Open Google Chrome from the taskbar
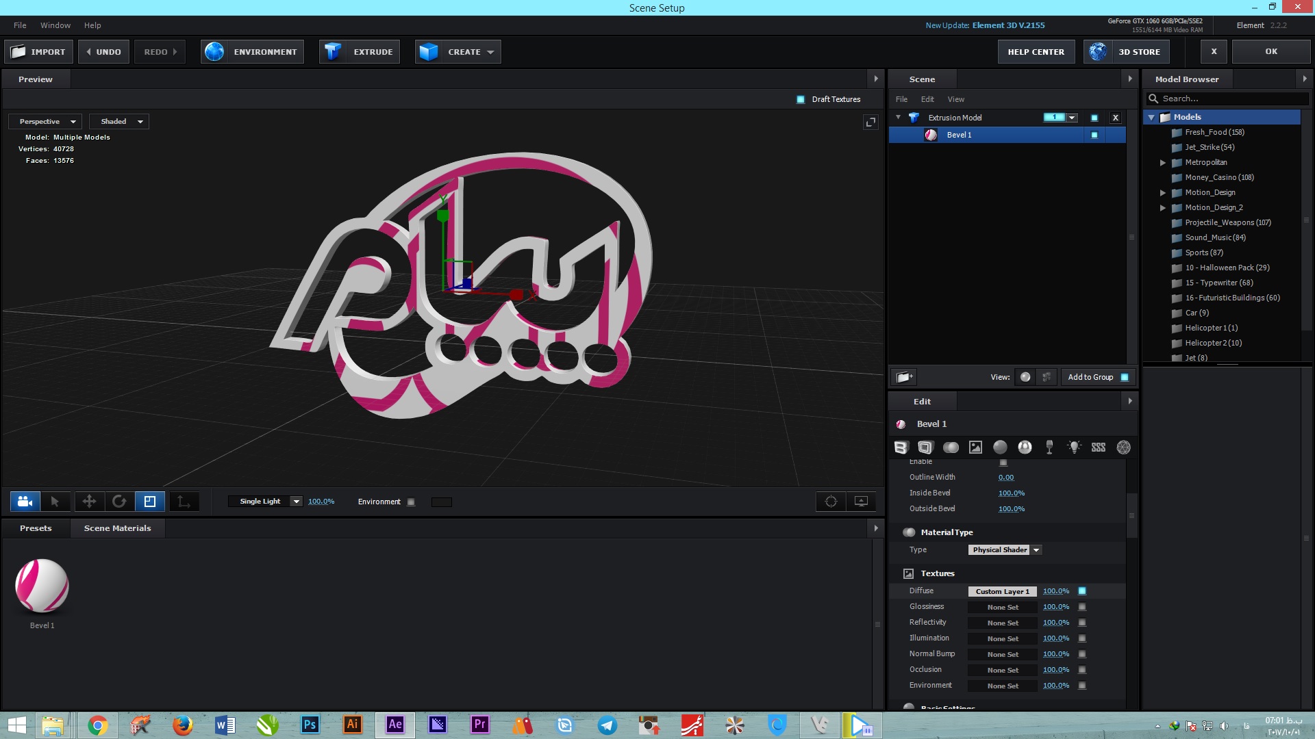 (97, 725)
